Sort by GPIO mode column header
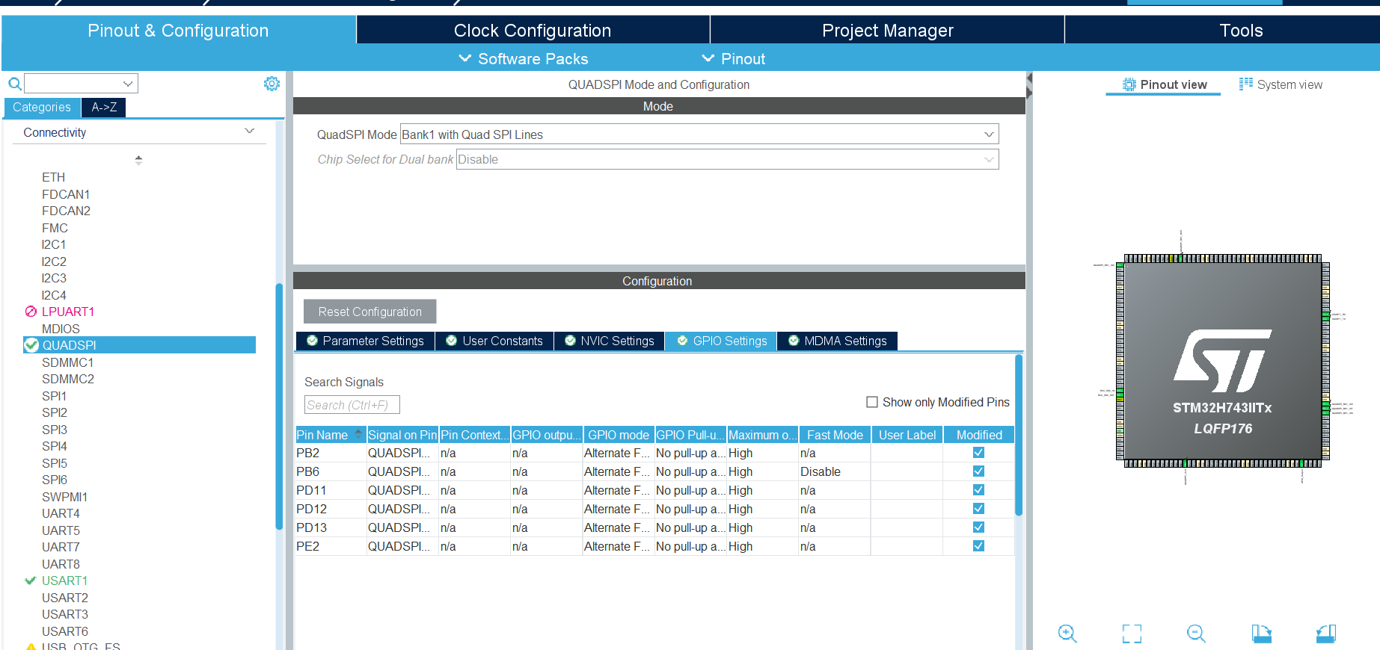This screenshot has width=1380, height=650. tap(618, 435)
